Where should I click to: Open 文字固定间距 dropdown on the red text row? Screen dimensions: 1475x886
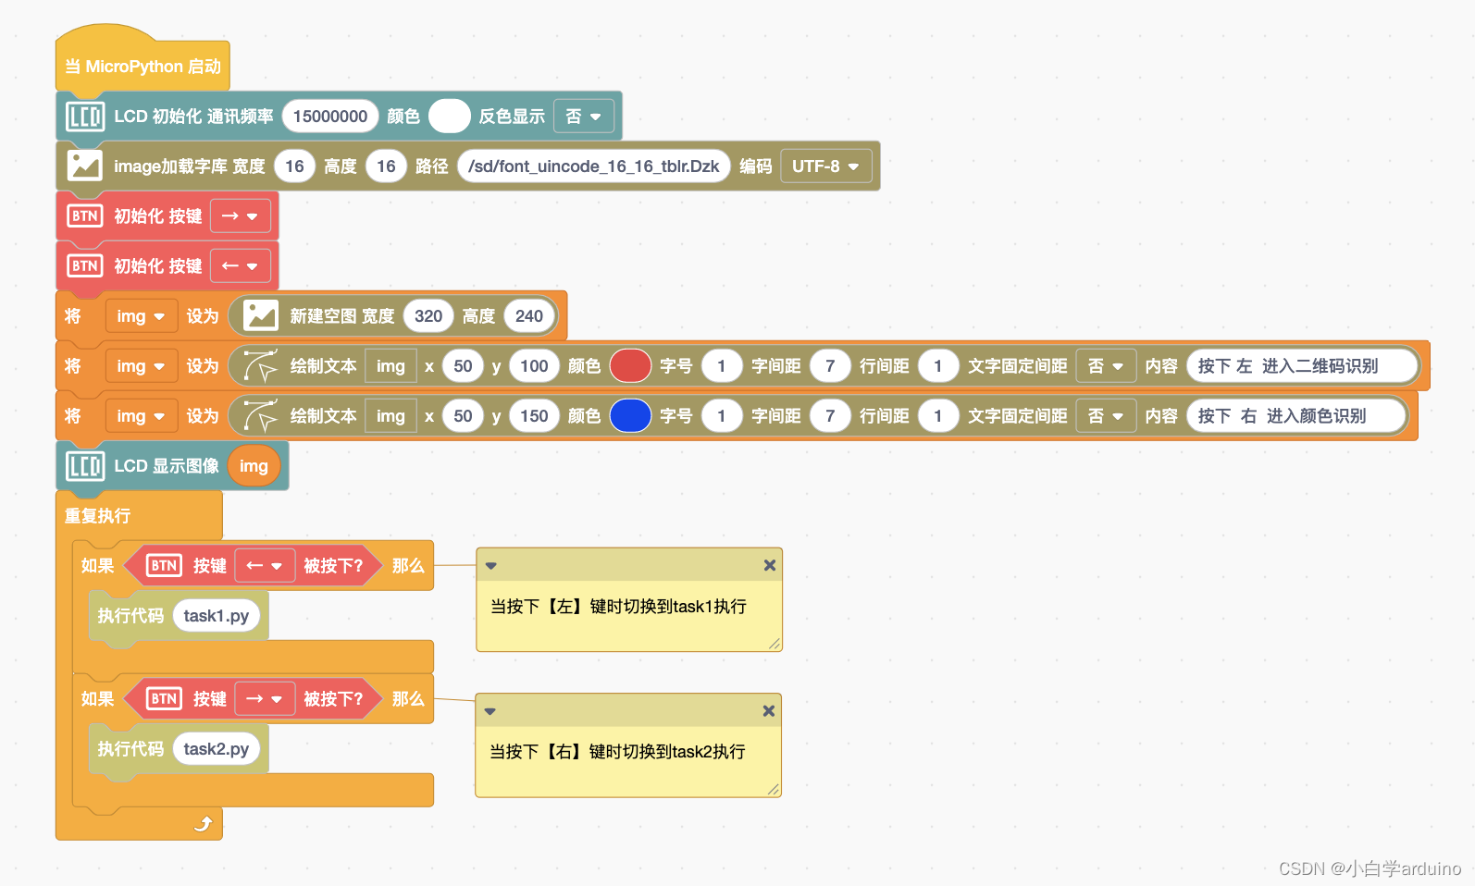point(1106,366)
